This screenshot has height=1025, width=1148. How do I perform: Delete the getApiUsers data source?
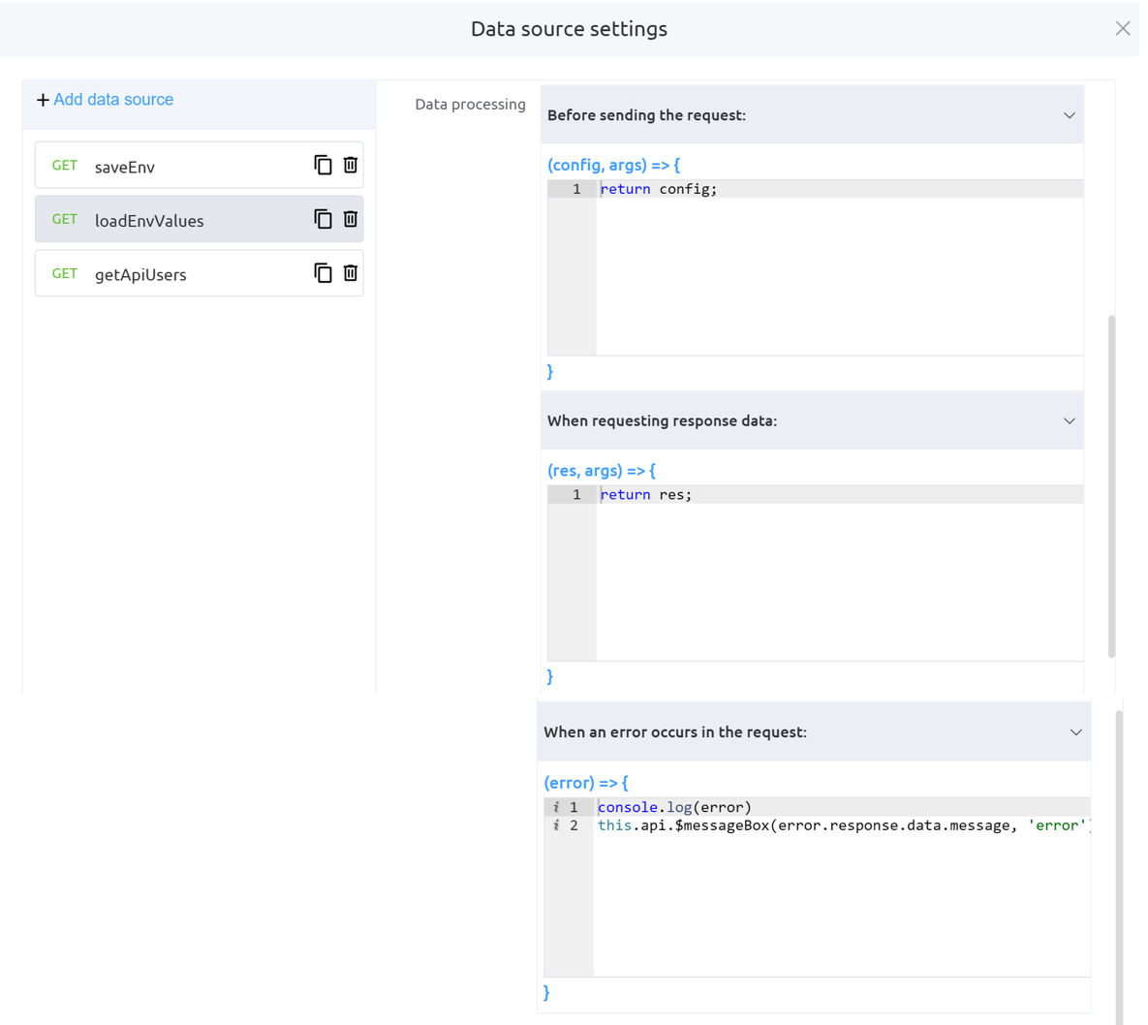(x=351, y=273)
